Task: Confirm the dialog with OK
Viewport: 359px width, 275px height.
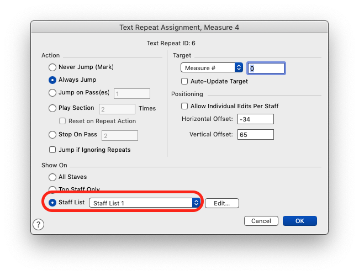Action: 299,221
